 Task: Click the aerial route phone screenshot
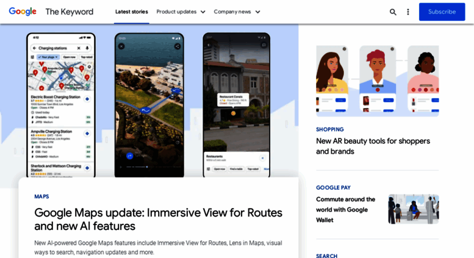point(149,105)
